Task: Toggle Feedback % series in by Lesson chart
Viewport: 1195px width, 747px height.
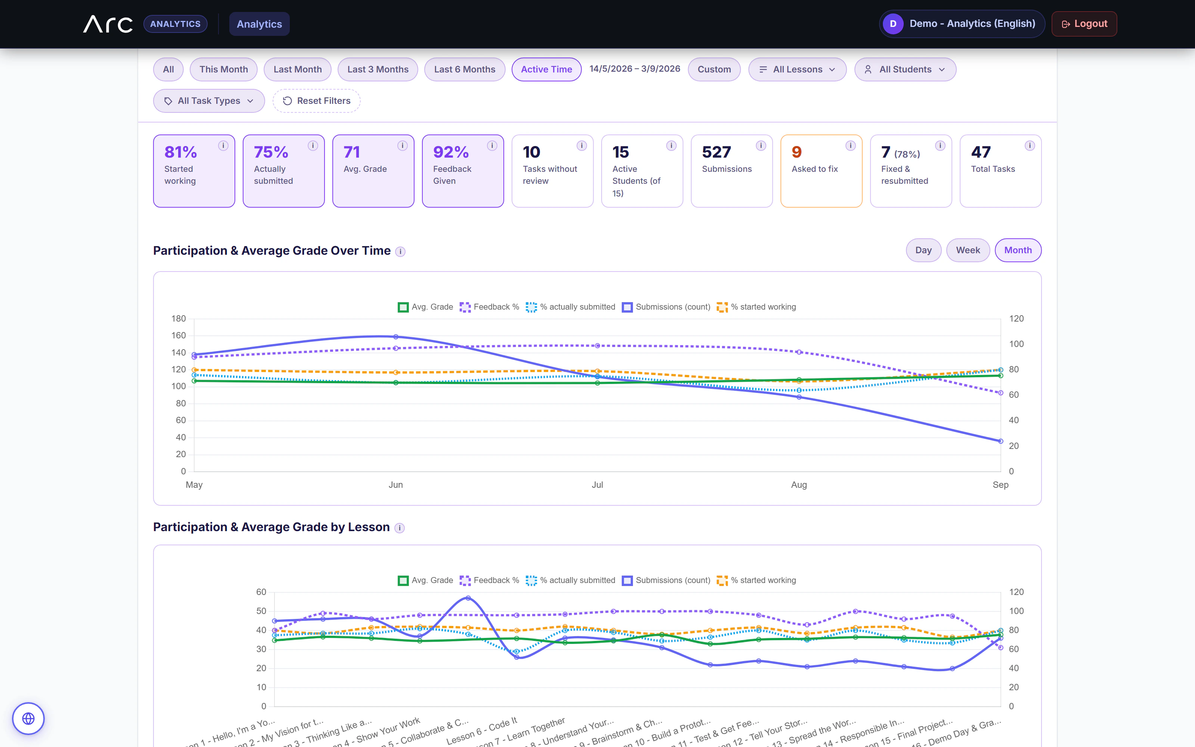Action: (489, 580)
